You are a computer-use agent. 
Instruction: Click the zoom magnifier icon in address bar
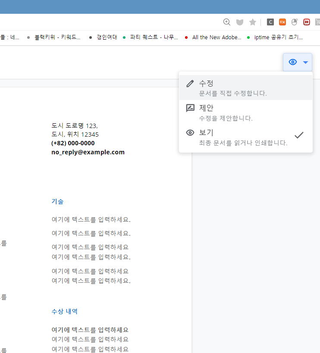[226, 22]
